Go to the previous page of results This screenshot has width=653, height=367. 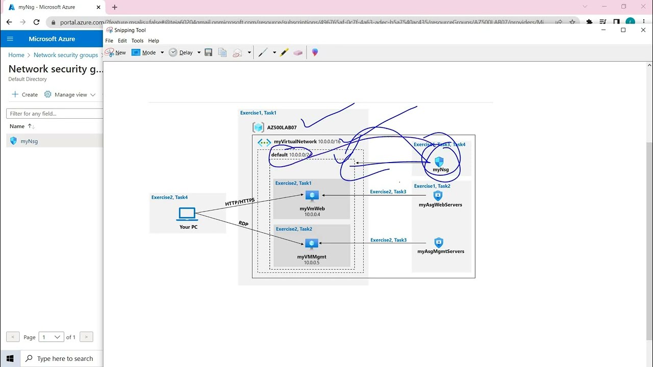[x=13, y=337]
